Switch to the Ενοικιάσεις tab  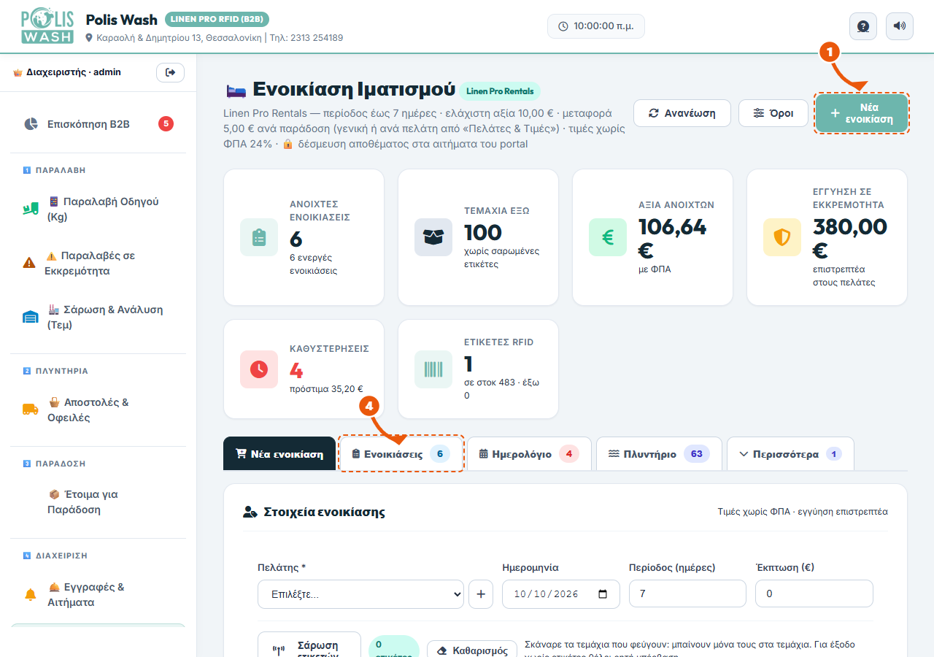401,454
